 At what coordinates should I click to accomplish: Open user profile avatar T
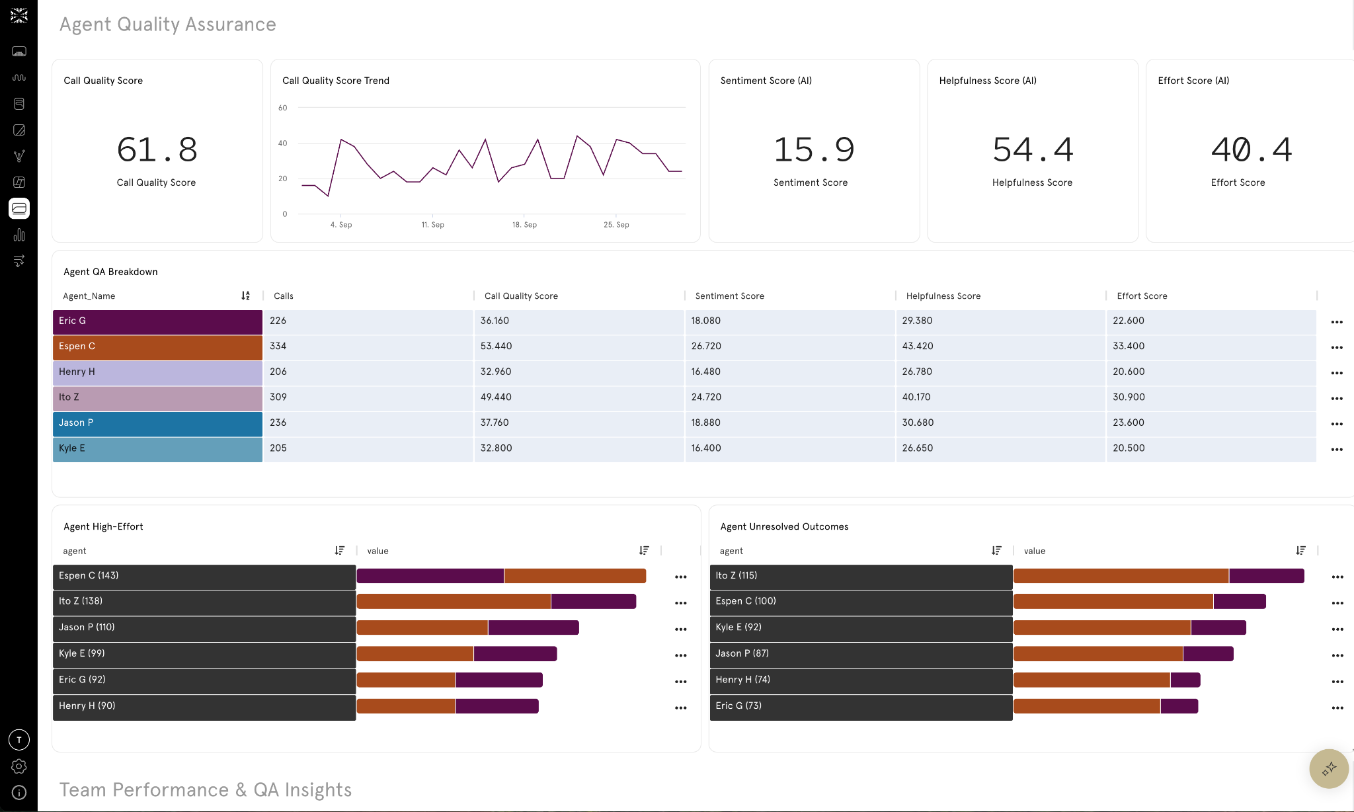19,740
